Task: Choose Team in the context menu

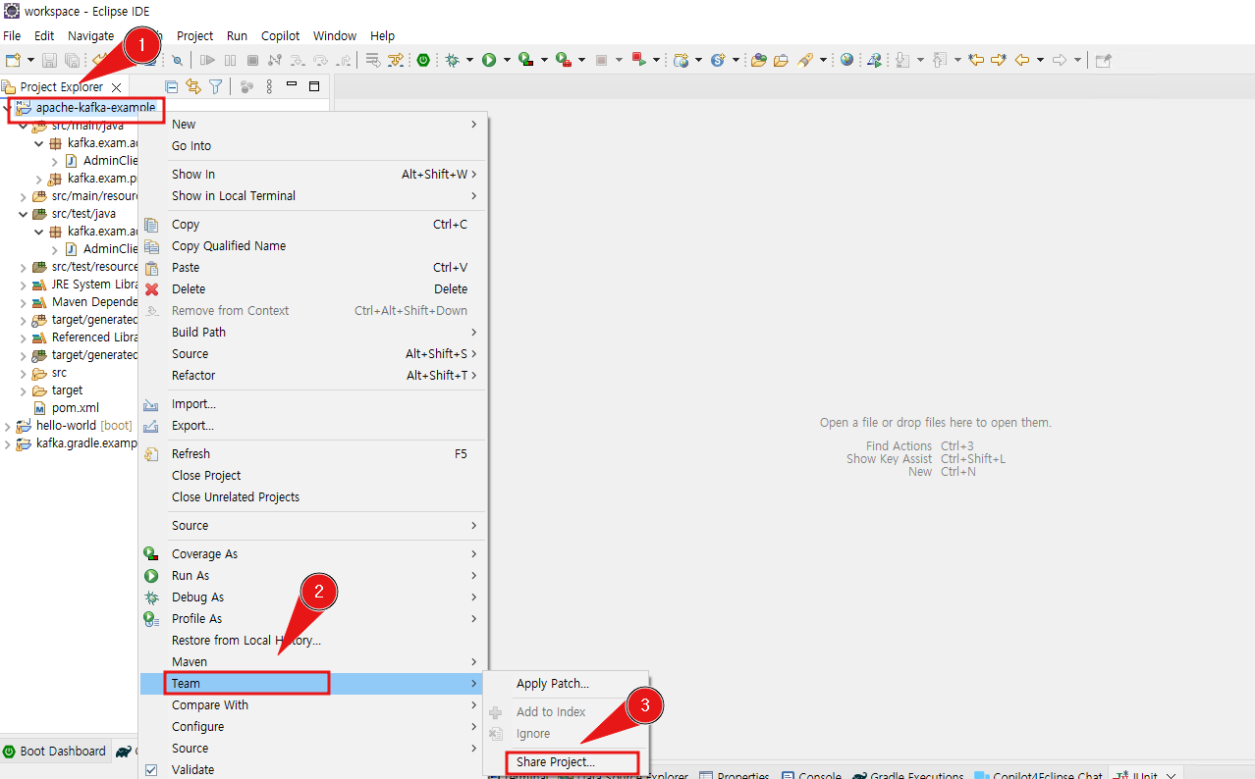Action: [x=312, y=684]
